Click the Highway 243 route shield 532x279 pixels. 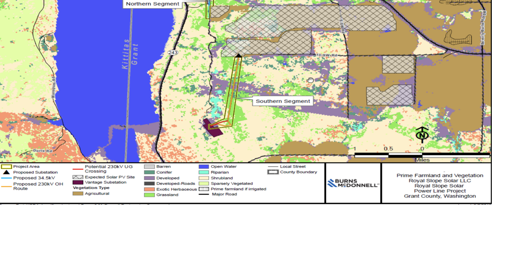(174, 52)
